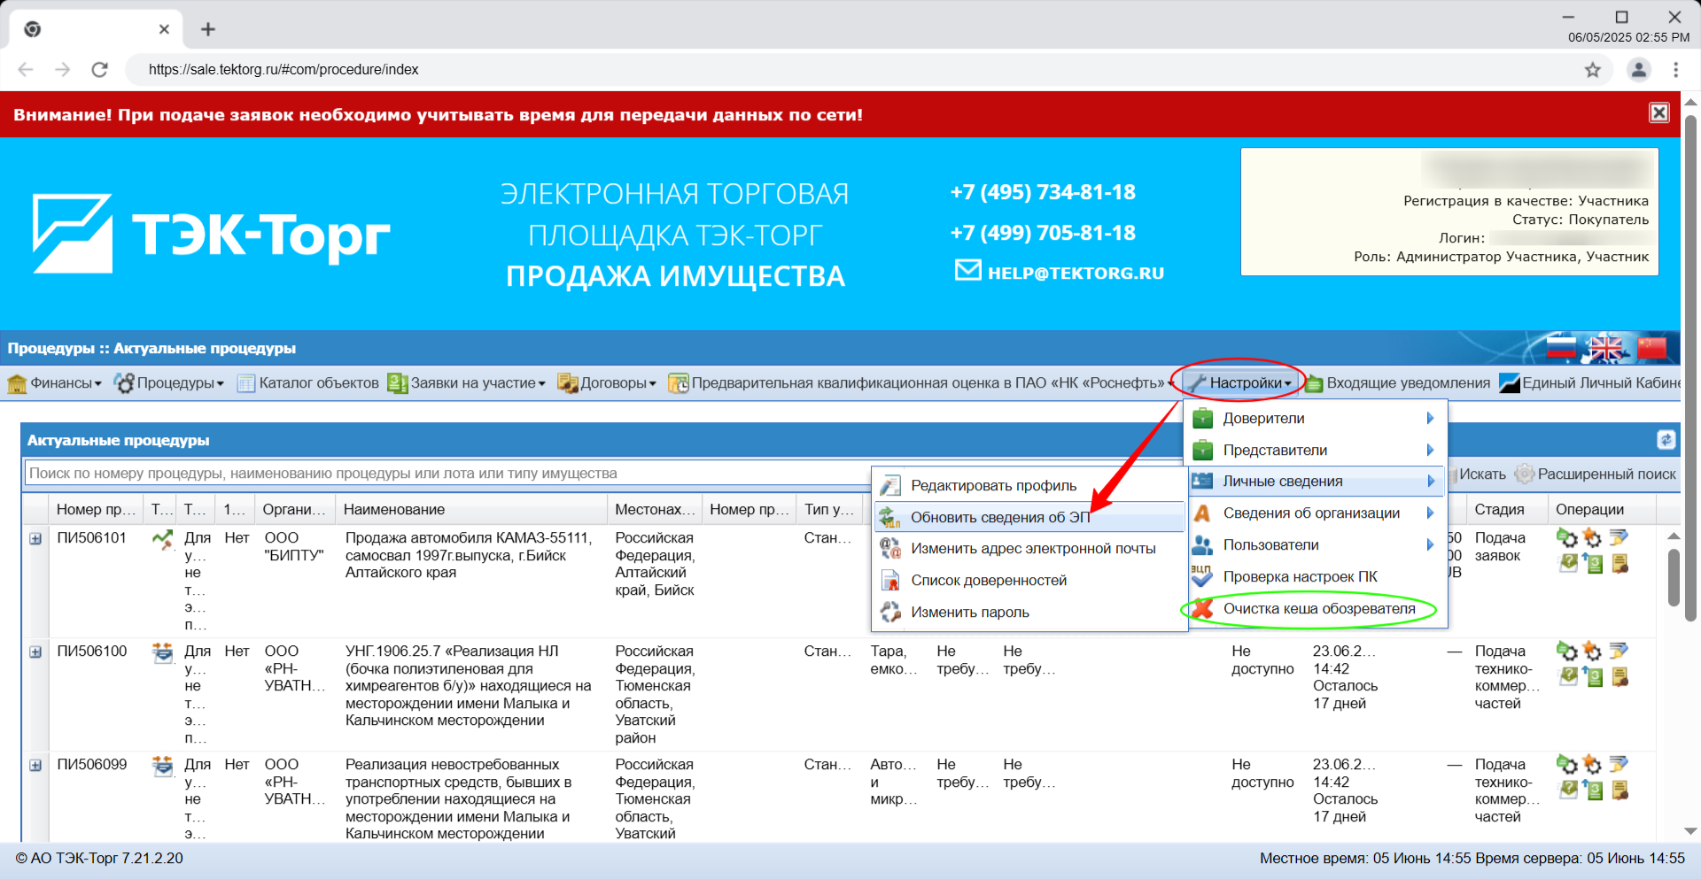The height and width of the screenshot is (879, 1701).
Task: Select Изменить адрес электронной почты
Action: [1029, 549]
